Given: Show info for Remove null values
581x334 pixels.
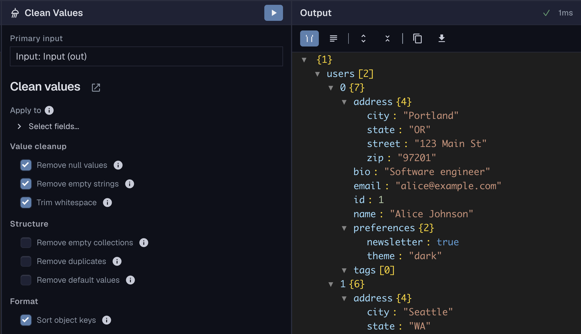Looking at the screenshot, I should [x=118, y=165].
